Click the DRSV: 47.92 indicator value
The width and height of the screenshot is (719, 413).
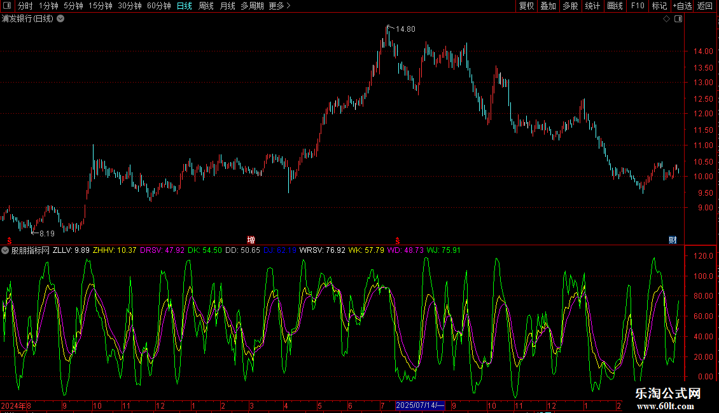pyautogui.click(x=162, y=250)
